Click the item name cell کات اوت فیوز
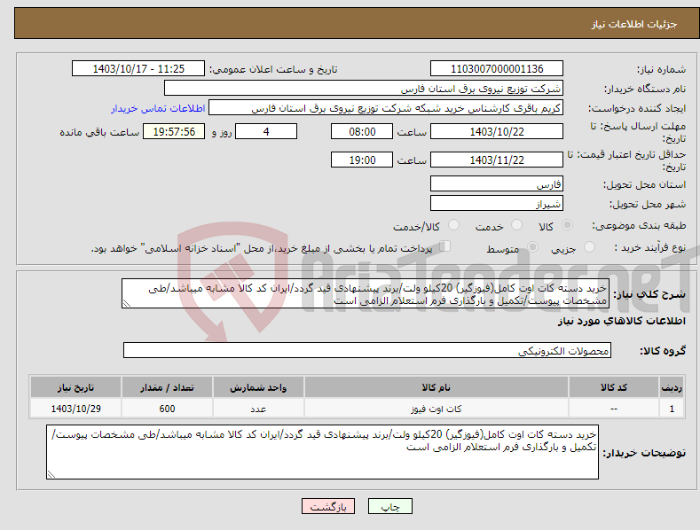The image size is (700, 530). tap(437, 409)
